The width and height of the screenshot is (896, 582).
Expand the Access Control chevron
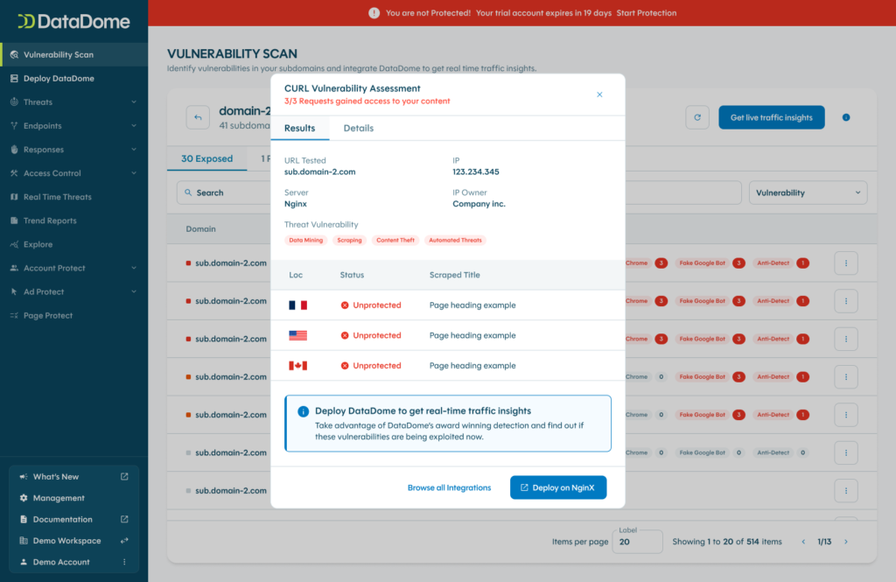134,173
